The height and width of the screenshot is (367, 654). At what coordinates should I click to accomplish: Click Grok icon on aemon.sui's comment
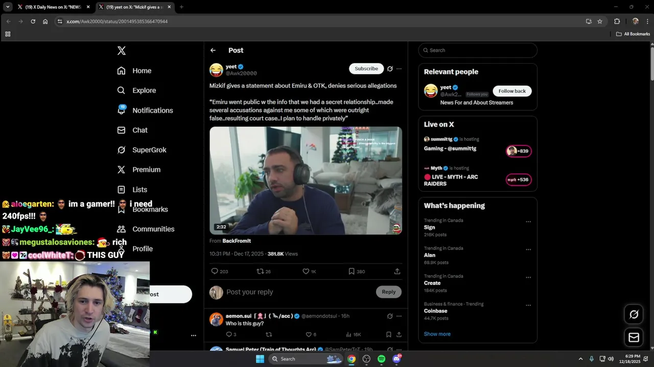(x=390, y=316)
